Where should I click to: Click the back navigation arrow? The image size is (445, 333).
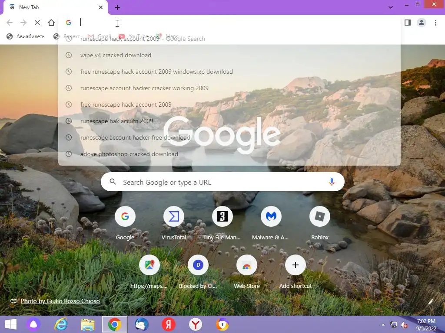pos(10,23)
